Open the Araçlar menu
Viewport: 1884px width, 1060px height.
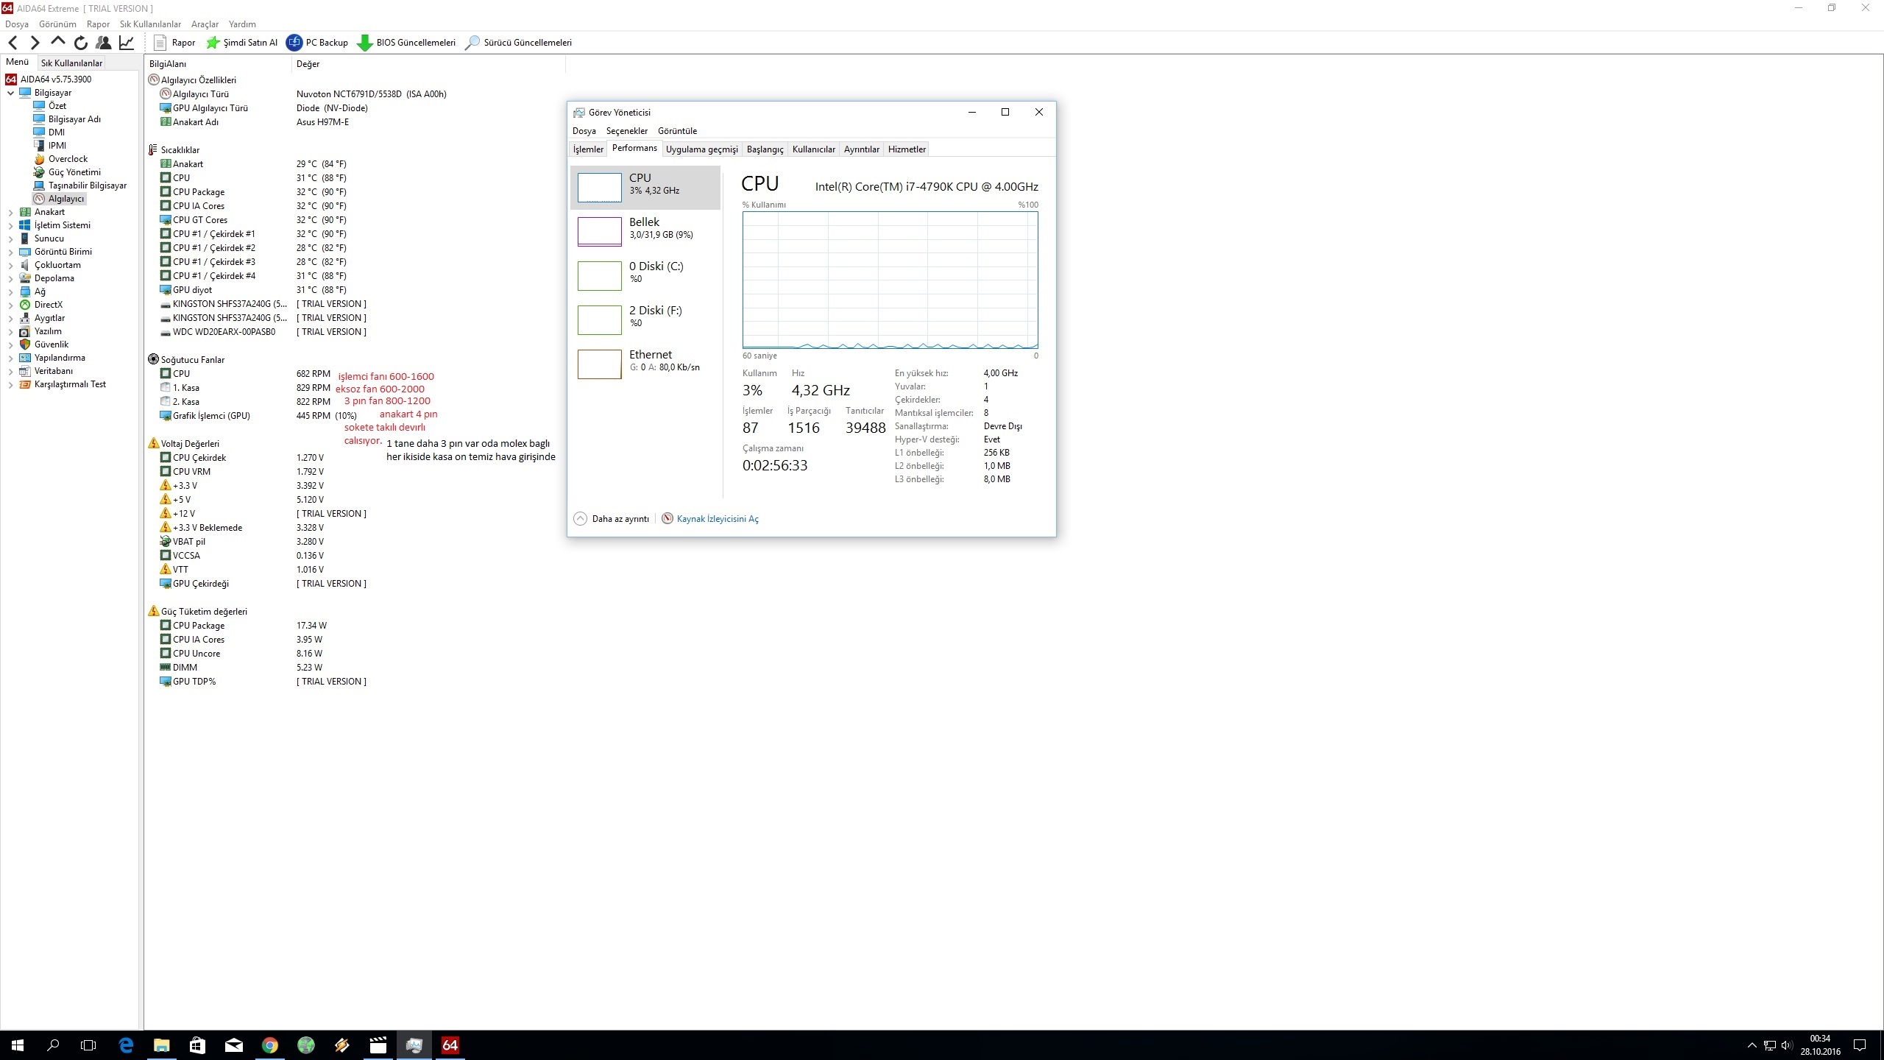click(205, 24)
